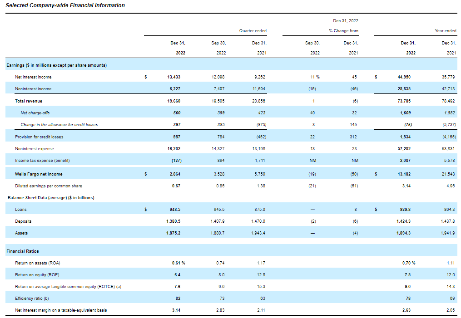Click EPS percent change (51)
Viewport: 461px width, 318px height.
354,186
